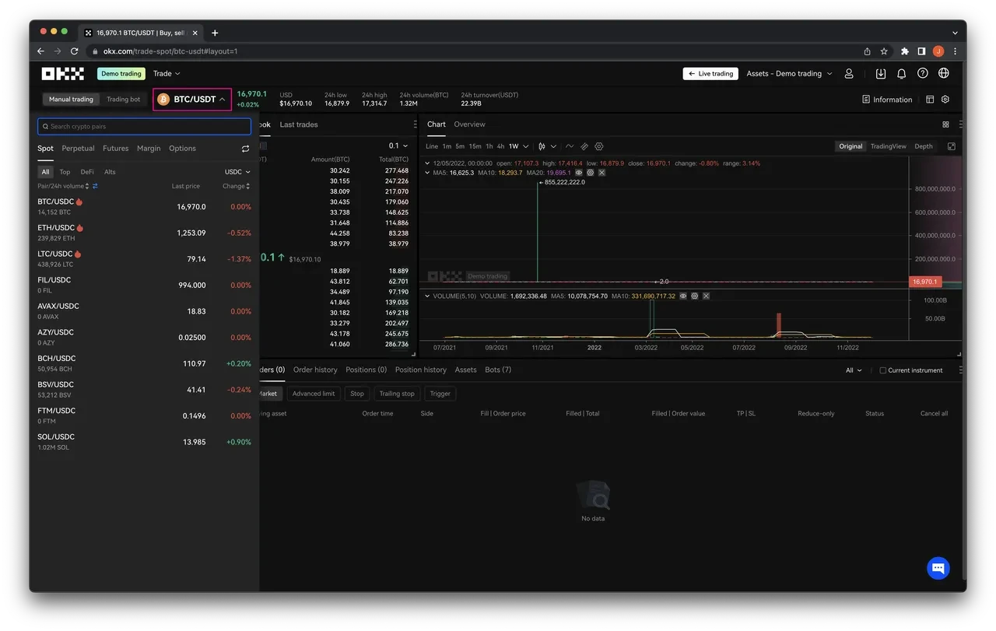The image size is (996, 631).
Task: Open trading settings gear in header
Action: tap(945, 100)
